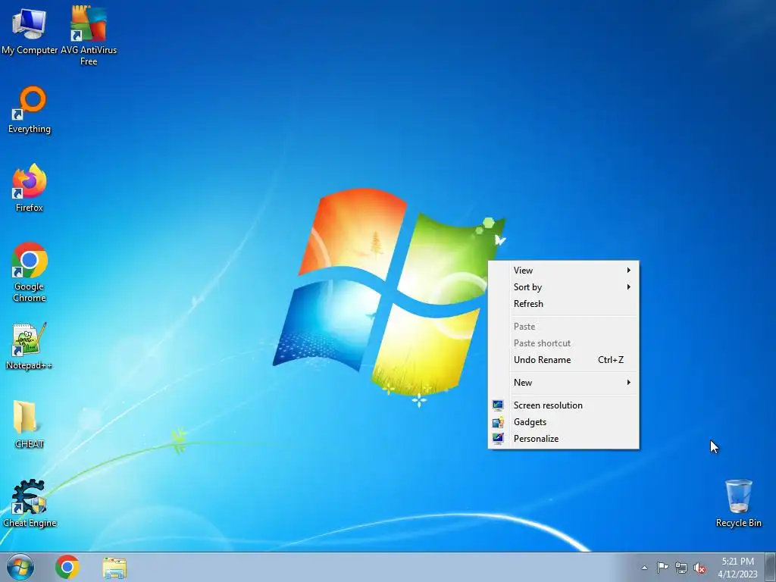Viewport: 776px width, 582px height.
Task: Select the Notepad++ desktop shortcut
Action: point(30,346)
